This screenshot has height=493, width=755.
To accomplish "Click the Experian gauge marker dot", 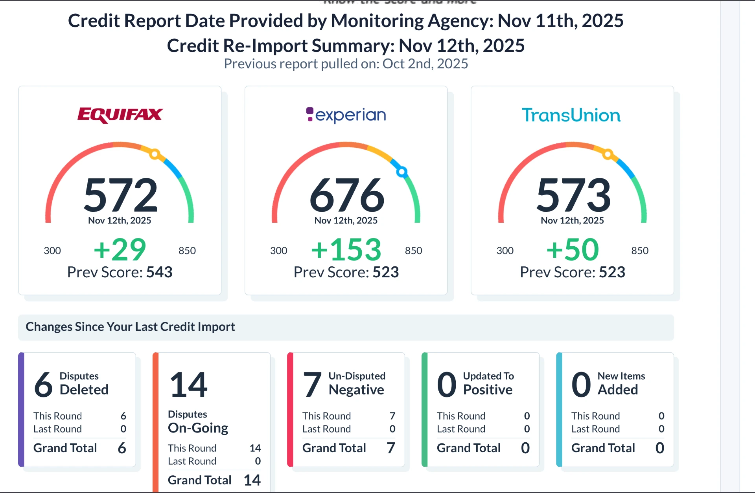I will click(401, 172).
